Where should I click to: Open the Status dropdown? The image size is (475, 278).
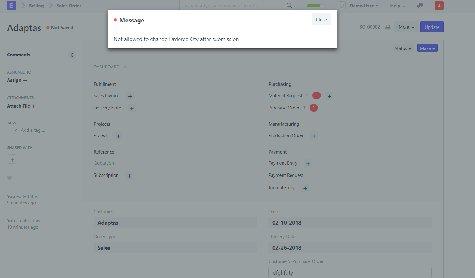(x=403, y=48)
